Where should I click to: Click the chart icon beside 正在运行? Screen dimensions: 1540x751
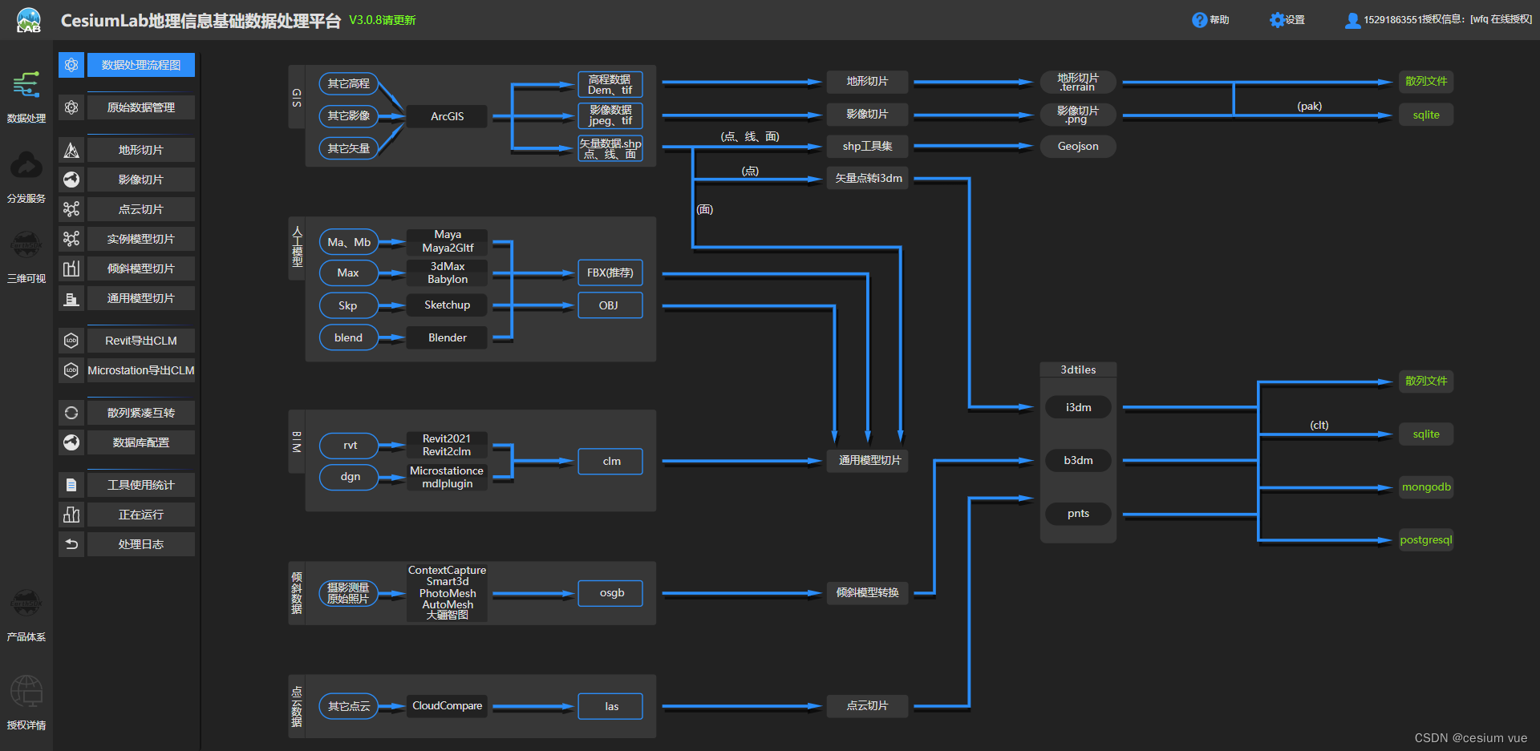pos(71,515)
